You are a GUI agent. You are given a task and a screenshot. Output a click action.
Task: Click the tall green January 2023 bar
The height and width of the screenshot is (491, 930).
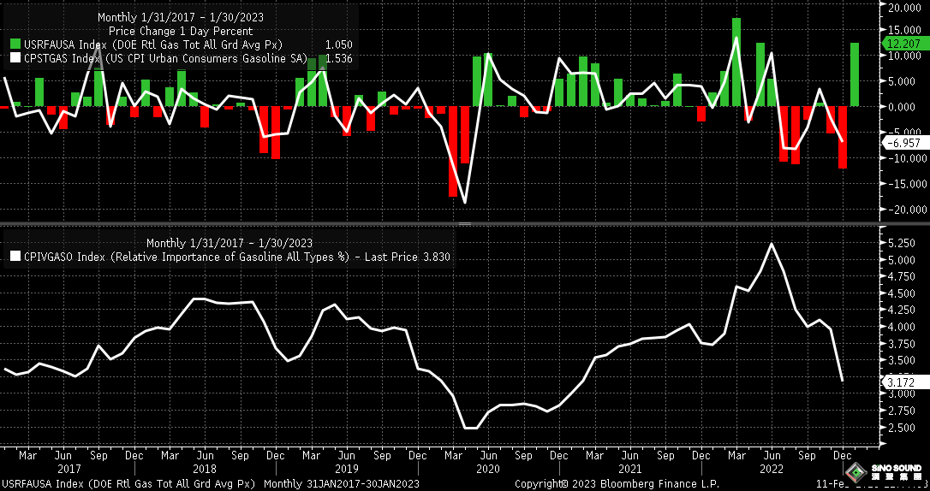855,74
